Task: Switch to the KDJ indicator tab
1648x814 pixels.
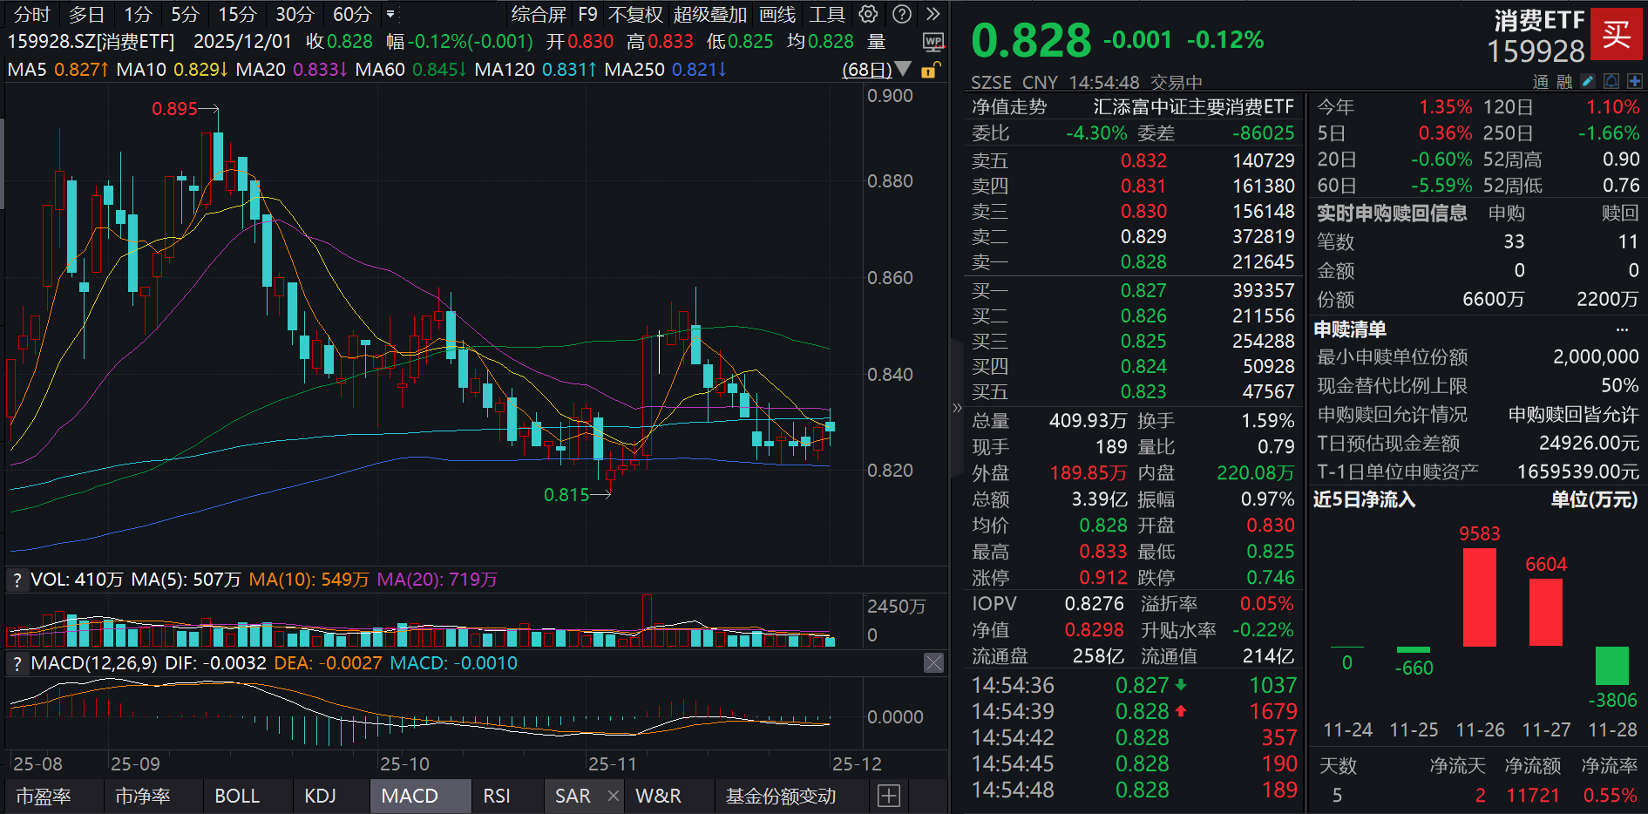Action: pos(321,796)
